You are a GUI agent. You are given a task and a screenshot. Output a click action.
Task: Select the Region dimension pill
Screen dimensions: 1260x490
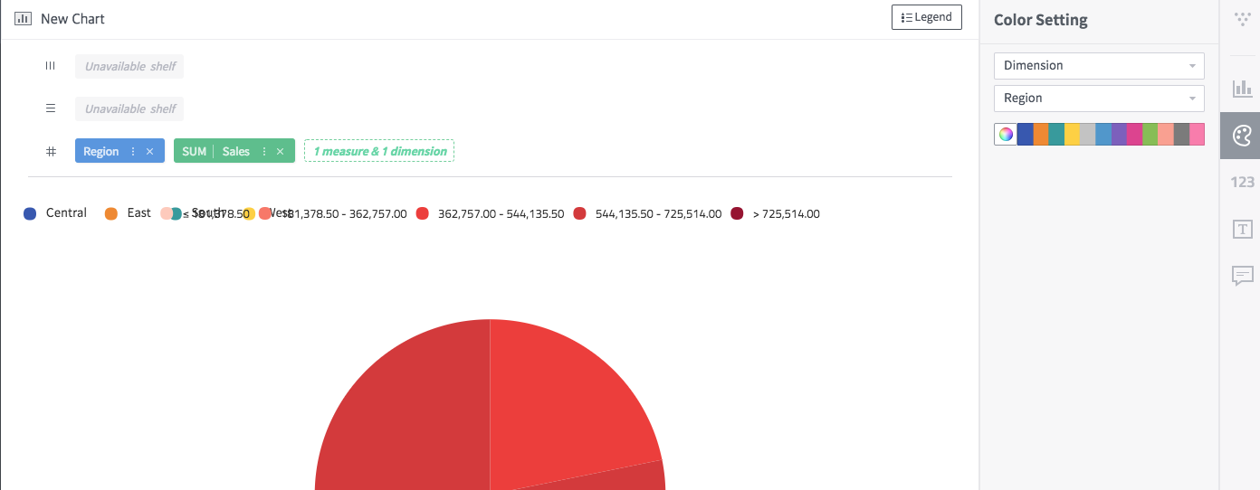[x=101, y=151]
